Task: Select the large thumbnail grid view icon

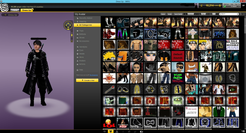Action: 211,14
